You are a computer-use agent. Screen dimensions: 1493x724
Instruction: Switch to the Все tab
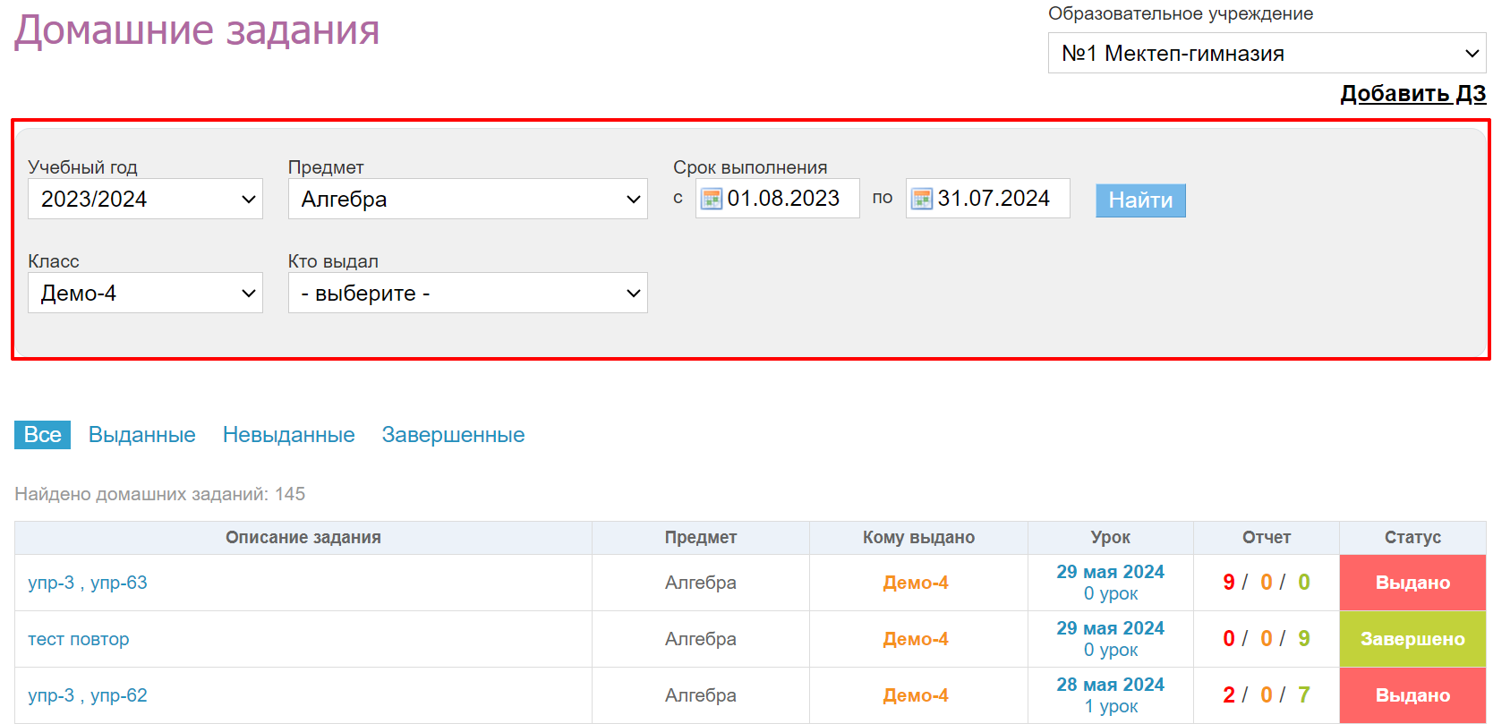point(42,435)
